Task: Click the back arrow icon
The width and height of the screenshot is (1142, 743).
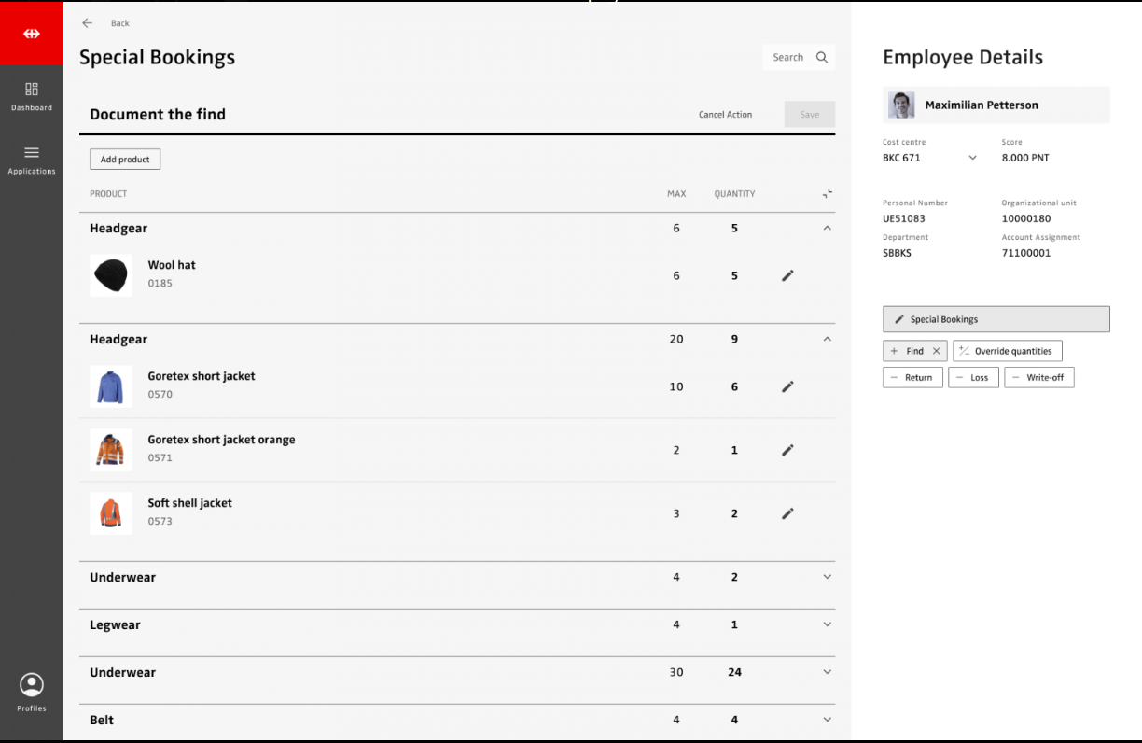Action: (x=88, y=23)
